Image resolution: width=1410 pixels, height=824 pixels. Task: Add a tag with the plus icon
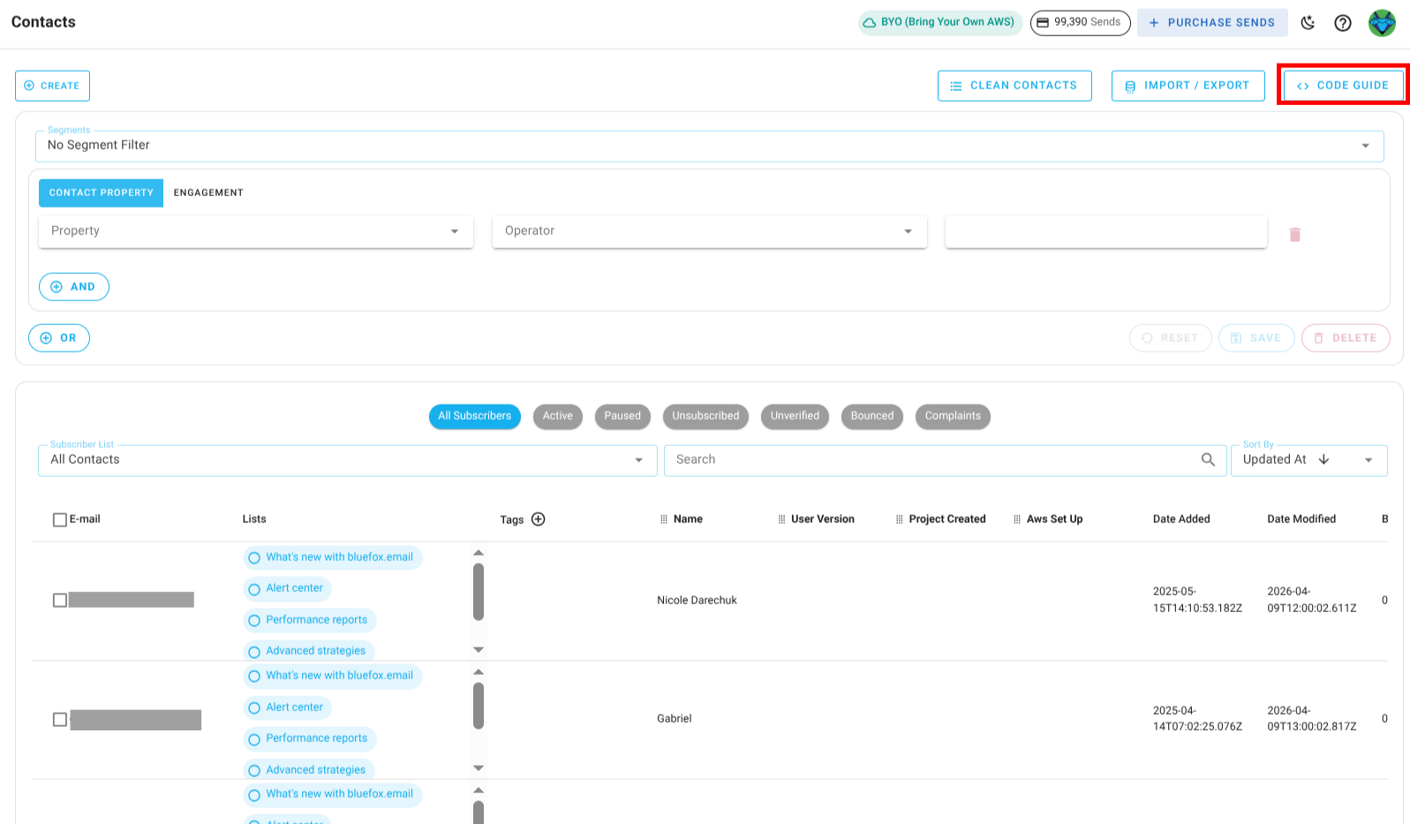539,519
